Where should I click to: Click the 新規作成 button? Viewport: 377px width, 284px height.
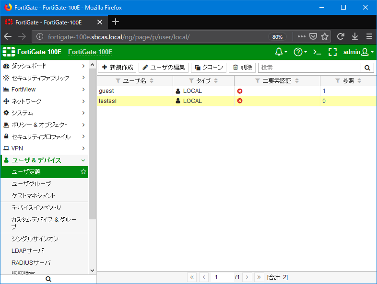point(118,68)
